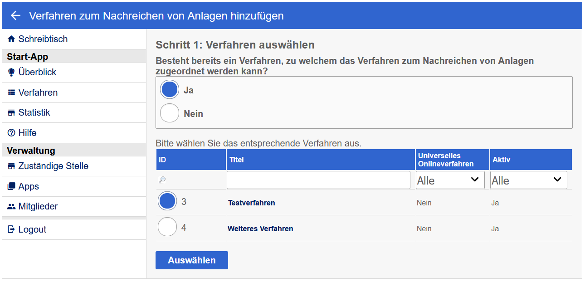Click the Statistik chart icon
This screenshot has height=282, width=585.
(x=12, y=112)
